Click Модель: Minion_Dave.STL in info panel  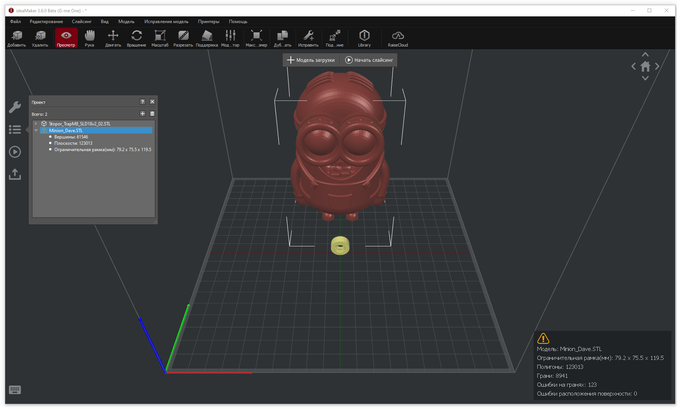click(x=569, y=349)
